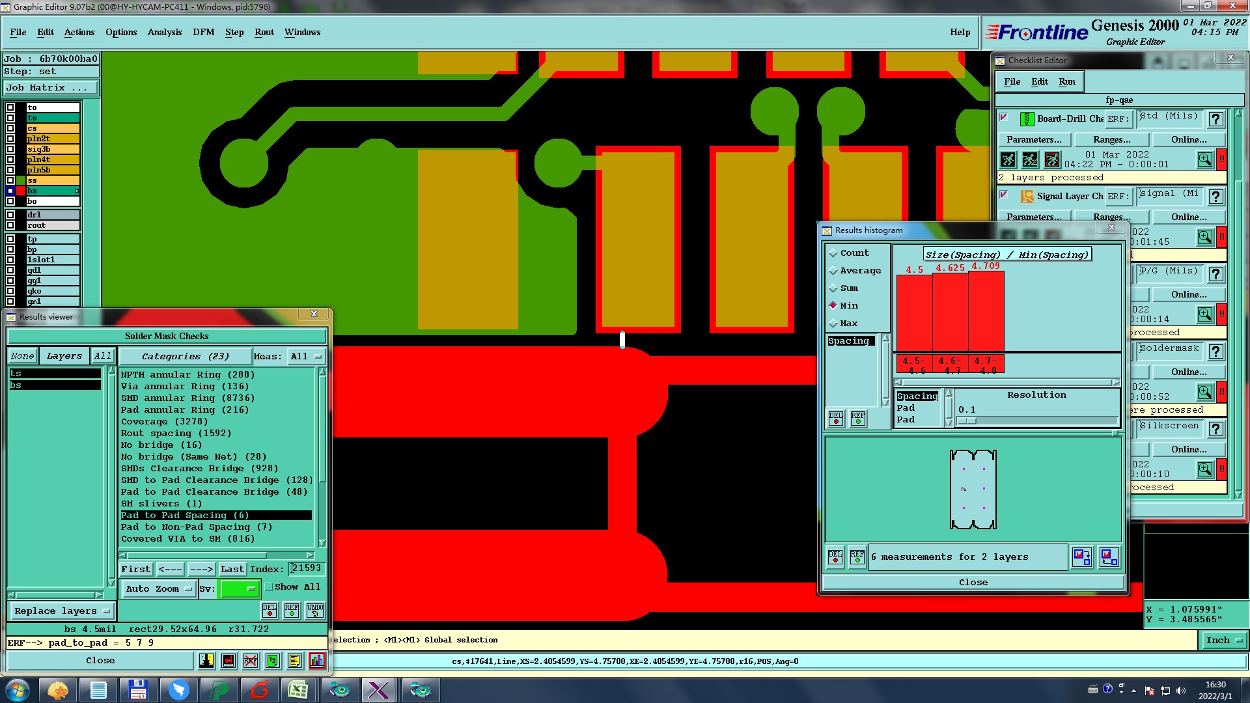
Task: Open the Auto Zoom dropdown
Action: (x=158, y=589)
